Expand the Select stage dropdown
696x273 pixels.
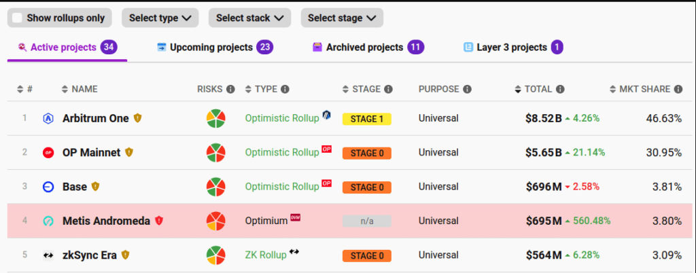pos(341,18)
